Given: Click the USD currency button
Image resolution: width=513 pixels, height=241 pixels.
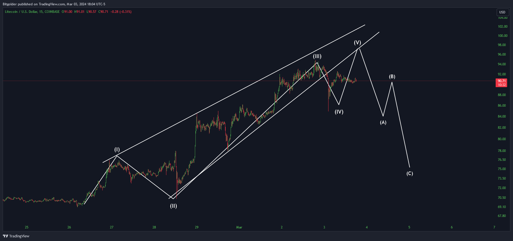Looking at the screenshot, I should click(502, 12).
